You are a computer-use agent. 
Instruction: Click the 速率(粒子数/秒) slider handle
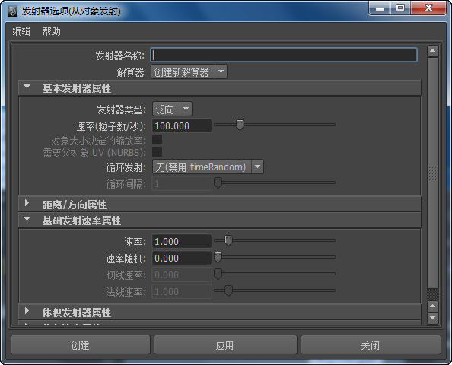(240, 125)
